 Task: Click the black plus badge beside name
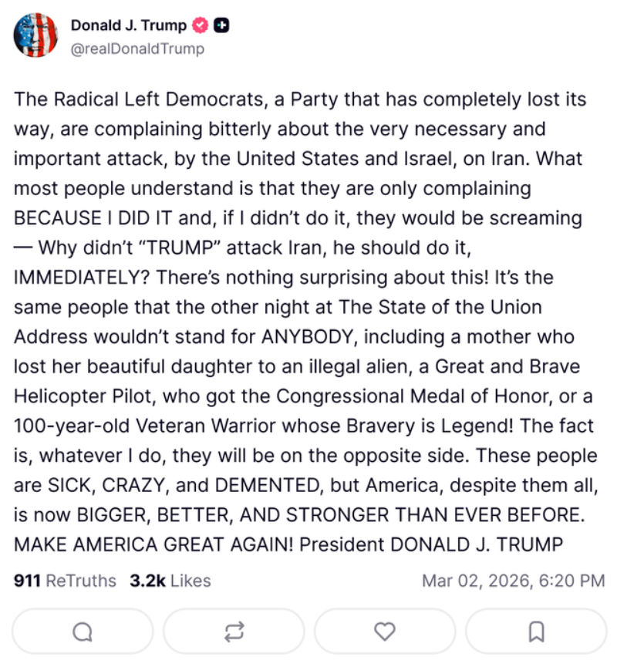click(221, 25)
